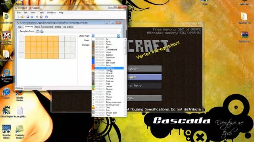Click first orange inventory slot, top row
The image size is (254, 142).
point(28,39)
